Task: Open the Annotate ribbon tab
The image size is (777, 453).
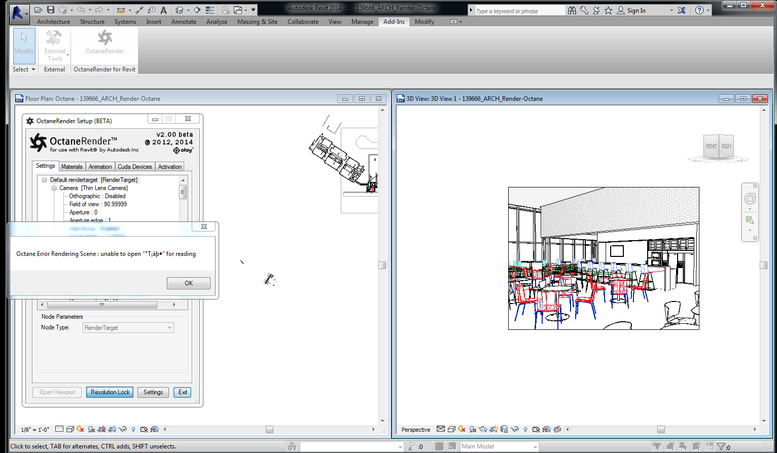Action: pos(184,22)
